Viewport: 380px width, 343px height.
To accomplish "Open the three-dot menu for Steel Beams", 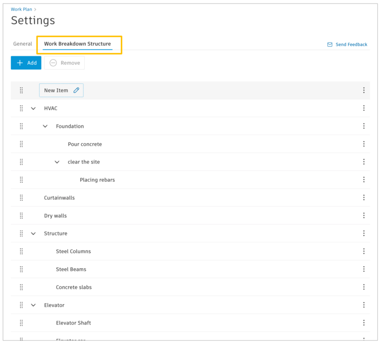I will 364,269.
